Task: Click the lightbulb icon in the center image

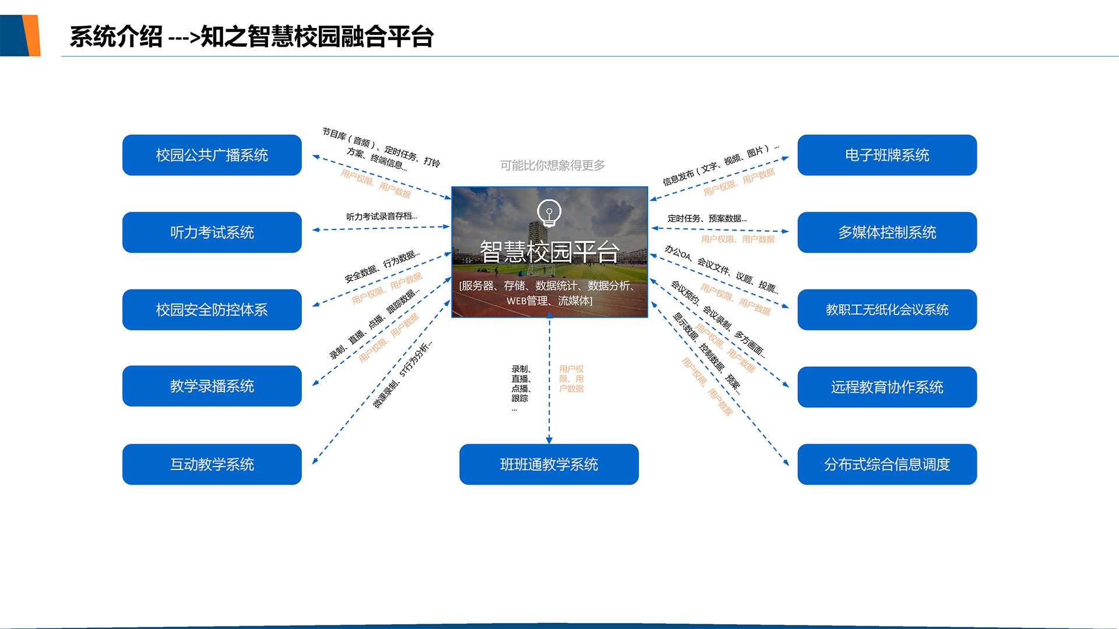Action: pyautogui.click(x=549, y=213)
